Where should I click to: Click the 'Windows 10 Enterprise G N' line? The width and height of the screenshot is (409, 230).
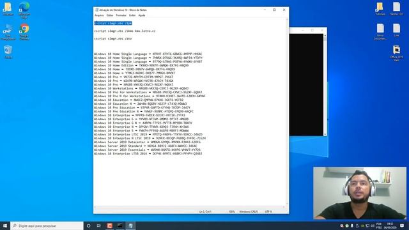143,123
